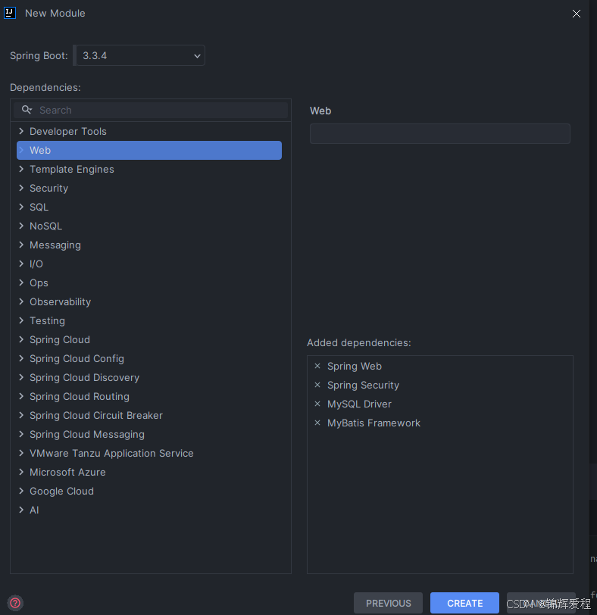Expand the SQL category chevron
Screen dimensions: 597x615
[21, 207]
